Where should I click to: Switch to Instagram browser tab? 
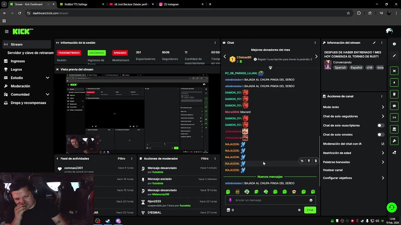click(181, 4)
